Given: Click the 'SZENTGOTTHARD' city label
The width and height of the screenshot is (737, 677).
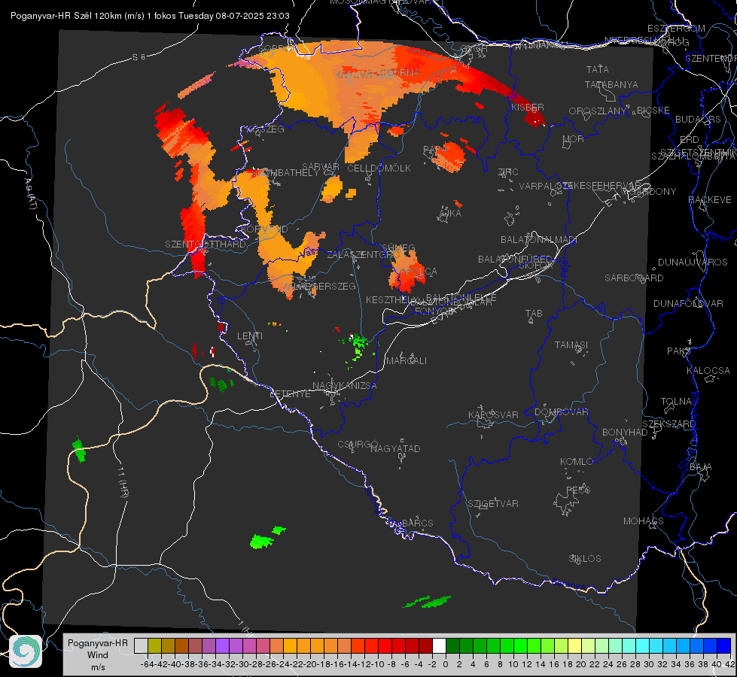Looking at the screenshot, I should point(206,244).
